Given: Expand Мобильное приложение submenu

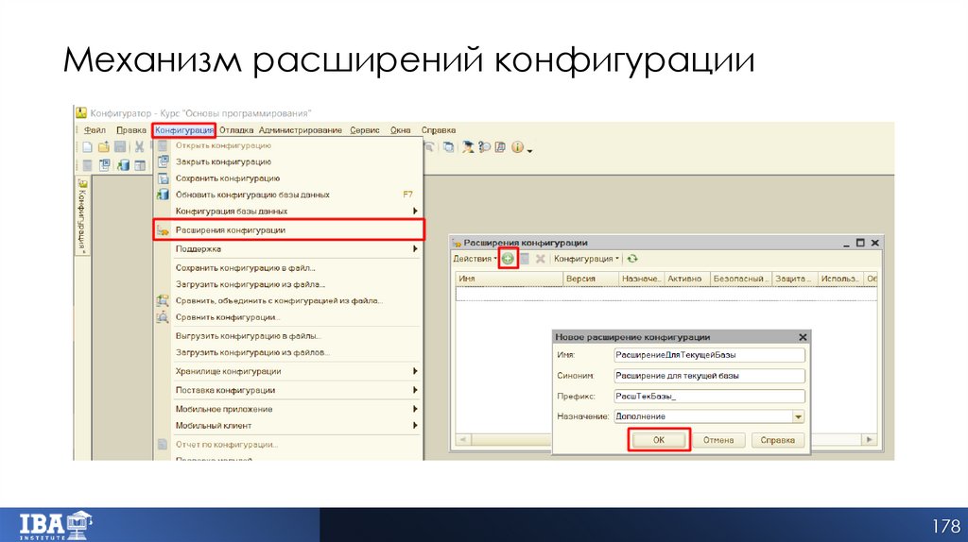Looking at the screenshot, I should [287, 409].
